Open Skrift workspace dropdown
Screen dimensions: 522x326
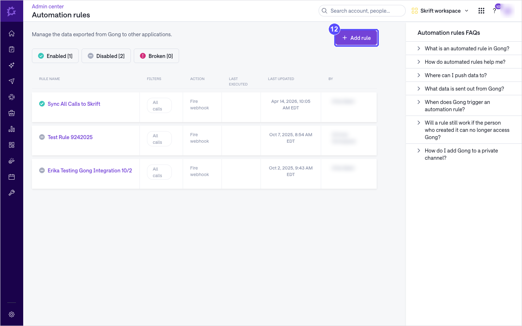tap(440, 11)
